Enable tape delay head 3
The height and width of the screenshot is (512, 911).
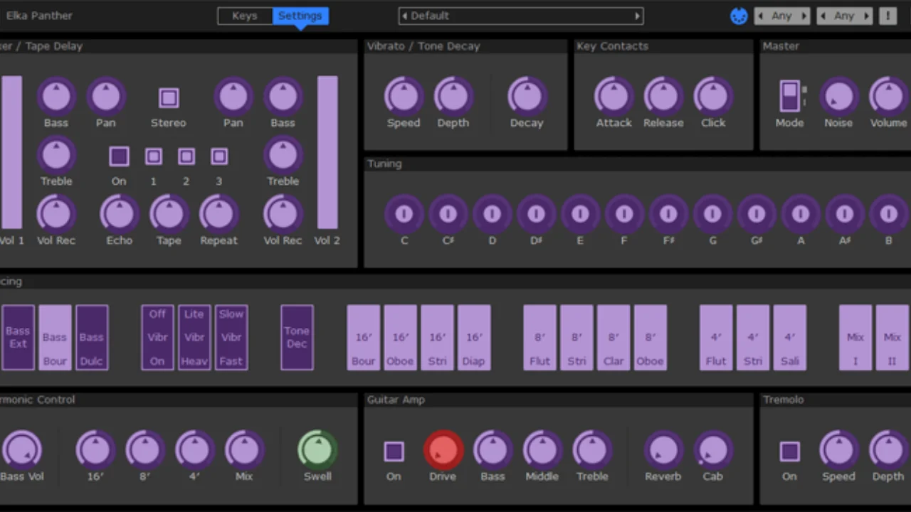pyautogui.click(x=219, y=156)
